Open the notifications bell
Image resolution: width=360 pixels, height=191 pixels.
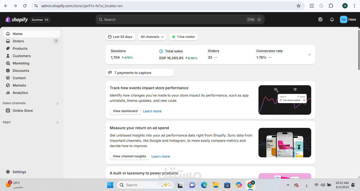(332, 19)
